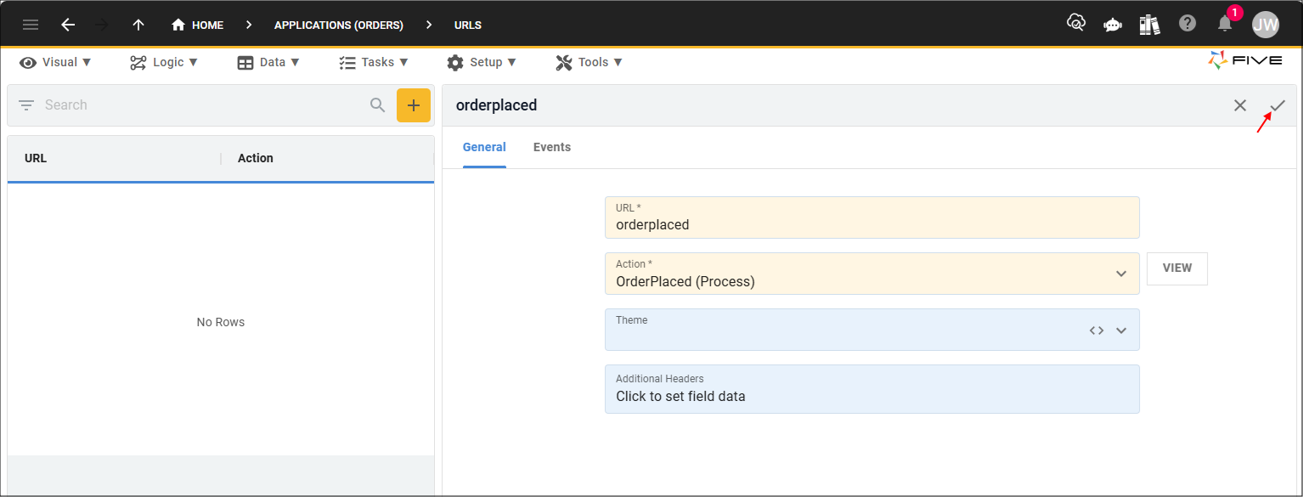Open the documentation books icon
Image resolution: width=1303 pixels, height=497 pixels.
[1149, 24]
